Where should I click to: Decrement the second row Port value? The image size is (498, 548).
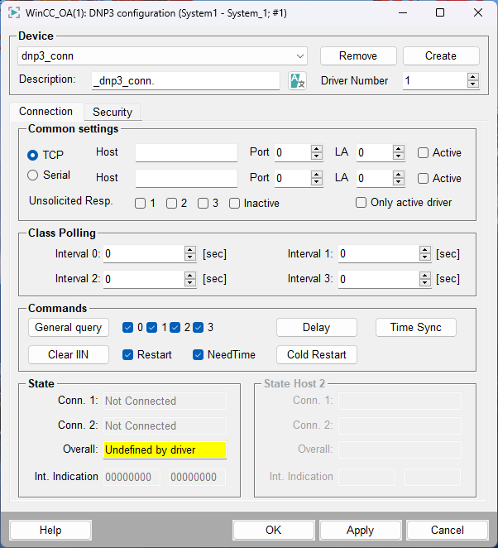tap(316, 182)
